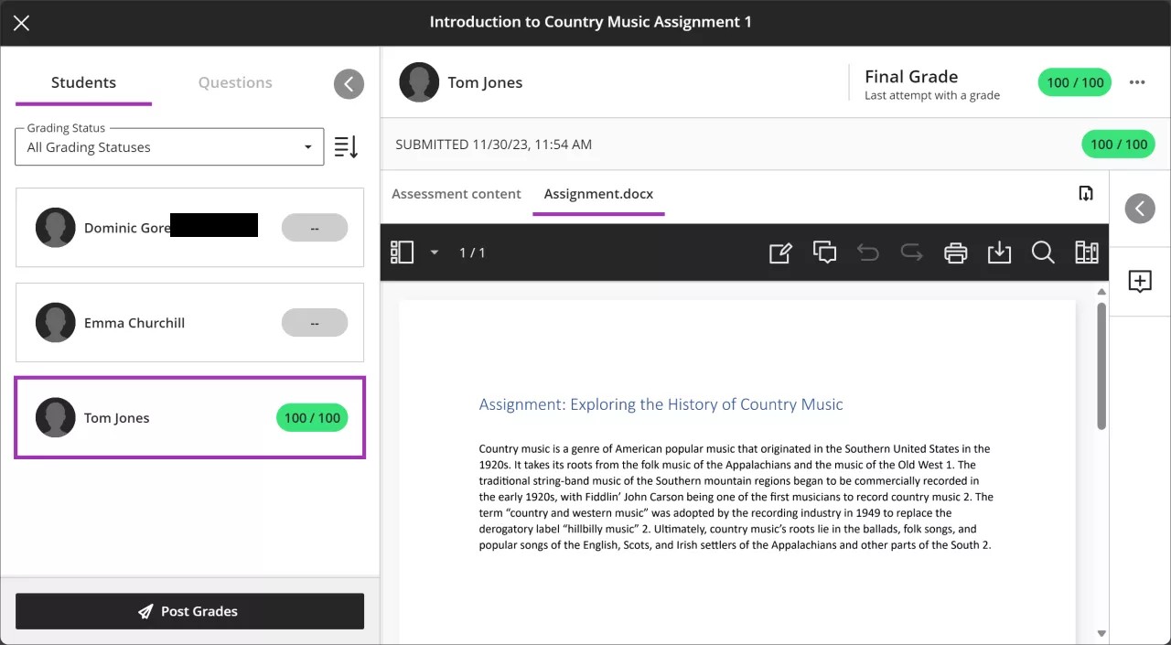Viewport: 1171px width, 645px height.
Task: Open the comment annotations tool
Action: [x=824, y=253]
